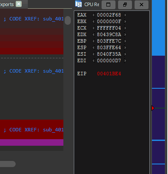Select the EBP value 803FFE7C

coord(109,41)
